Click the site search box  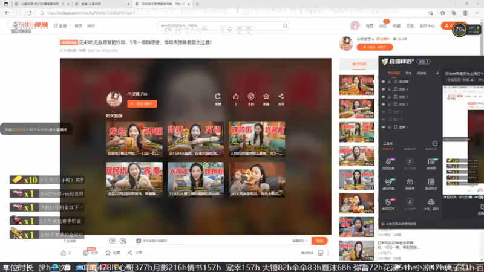point(223,26)
